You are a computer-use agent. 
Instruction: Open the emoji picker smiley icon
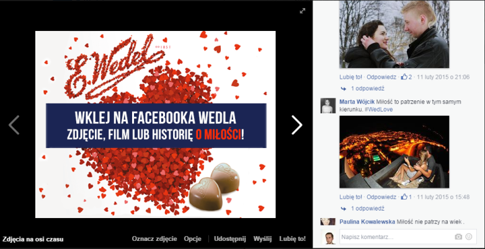click(x=469, y=237)
